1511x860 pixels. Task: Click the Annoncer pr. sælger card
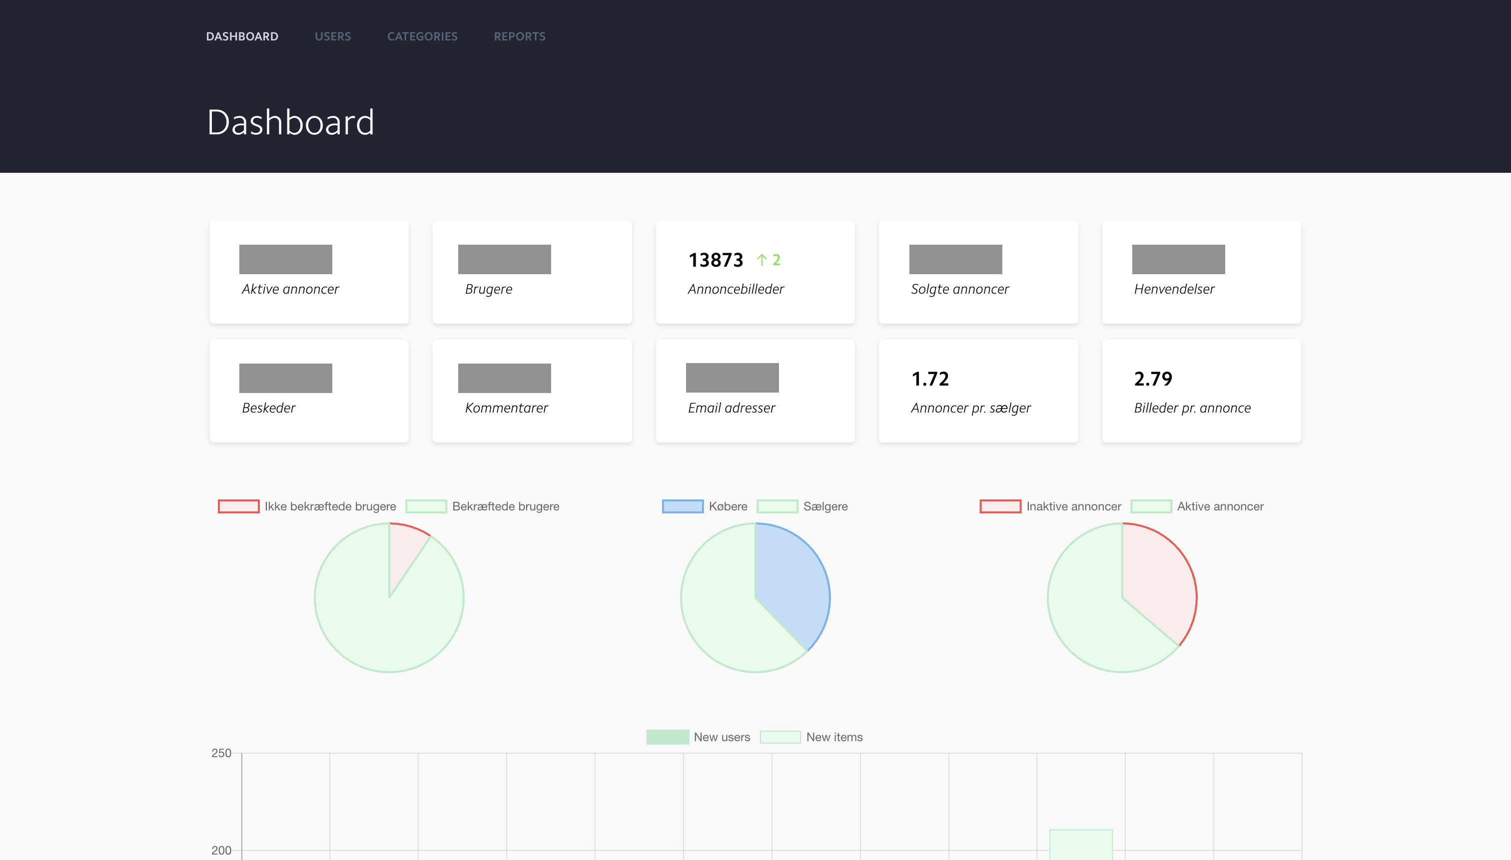(x=978, y=391)
